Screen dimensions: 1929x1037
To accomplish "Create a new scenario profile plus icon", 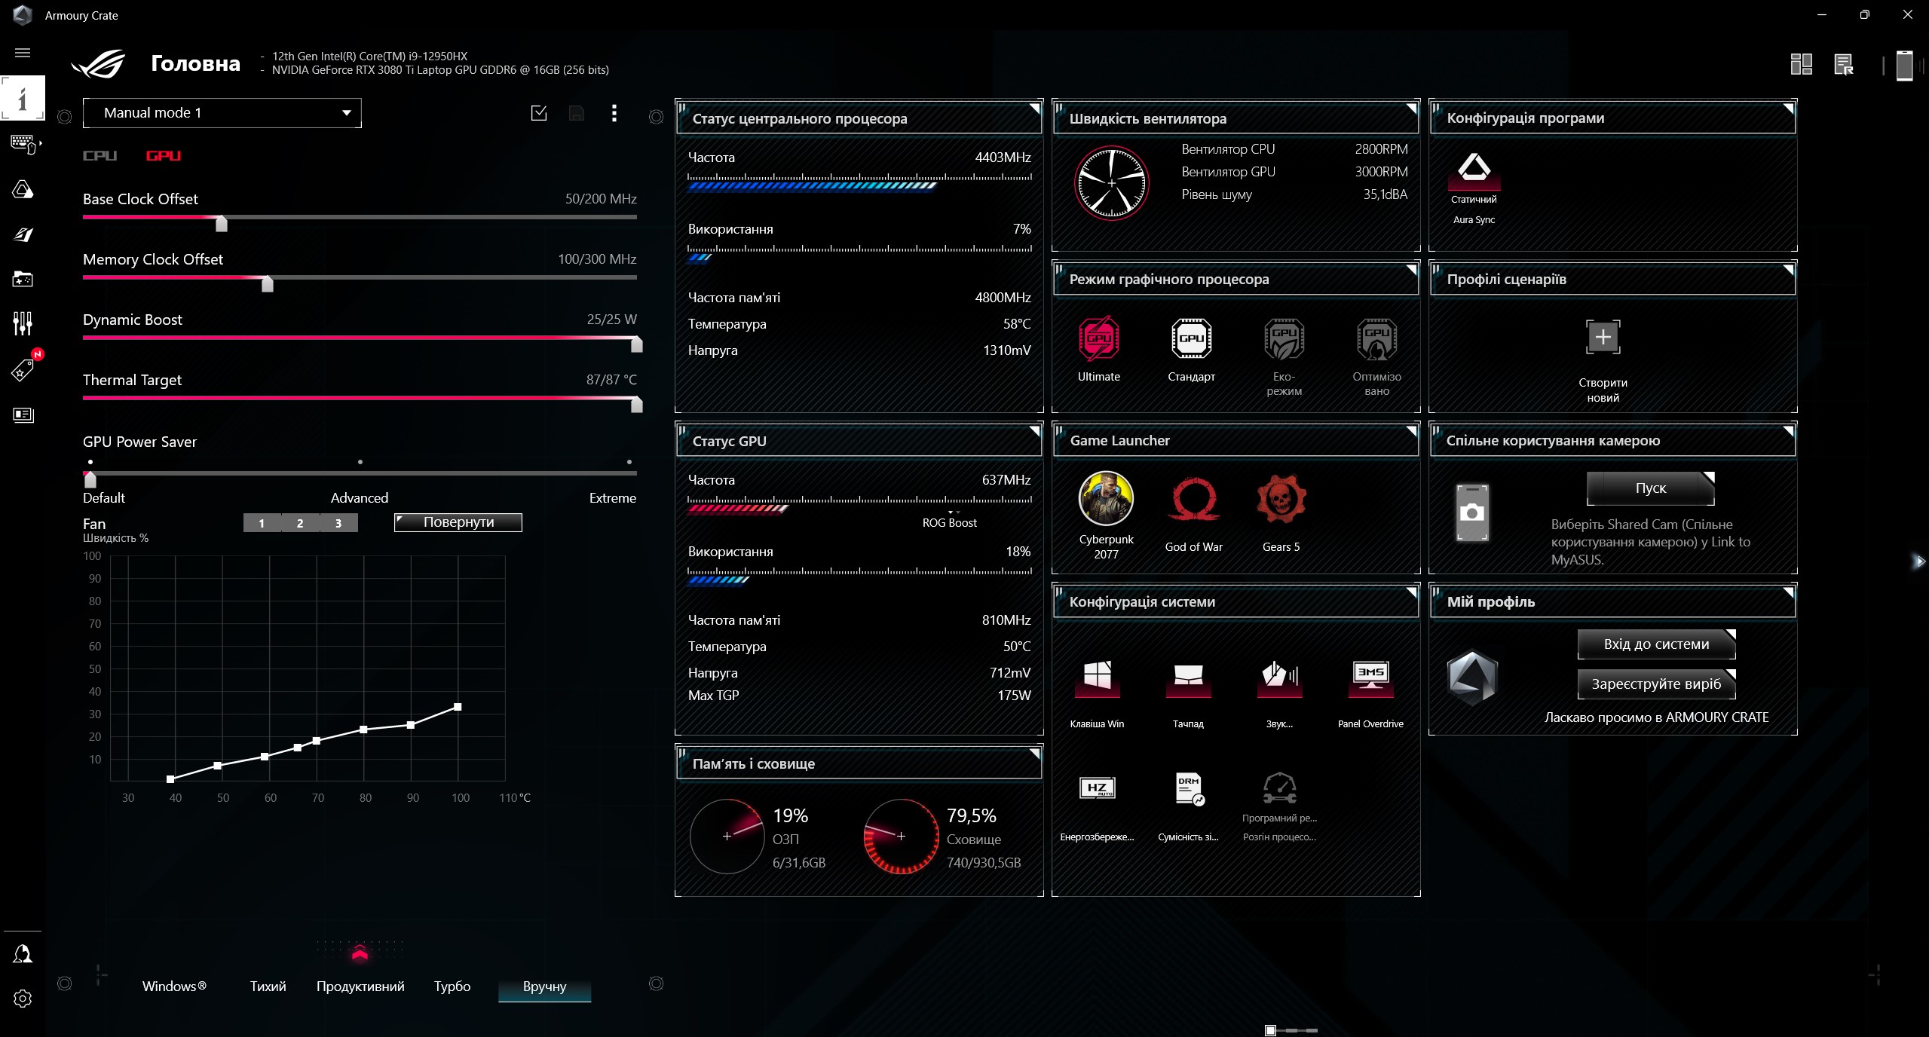I will click(1603, 337).
